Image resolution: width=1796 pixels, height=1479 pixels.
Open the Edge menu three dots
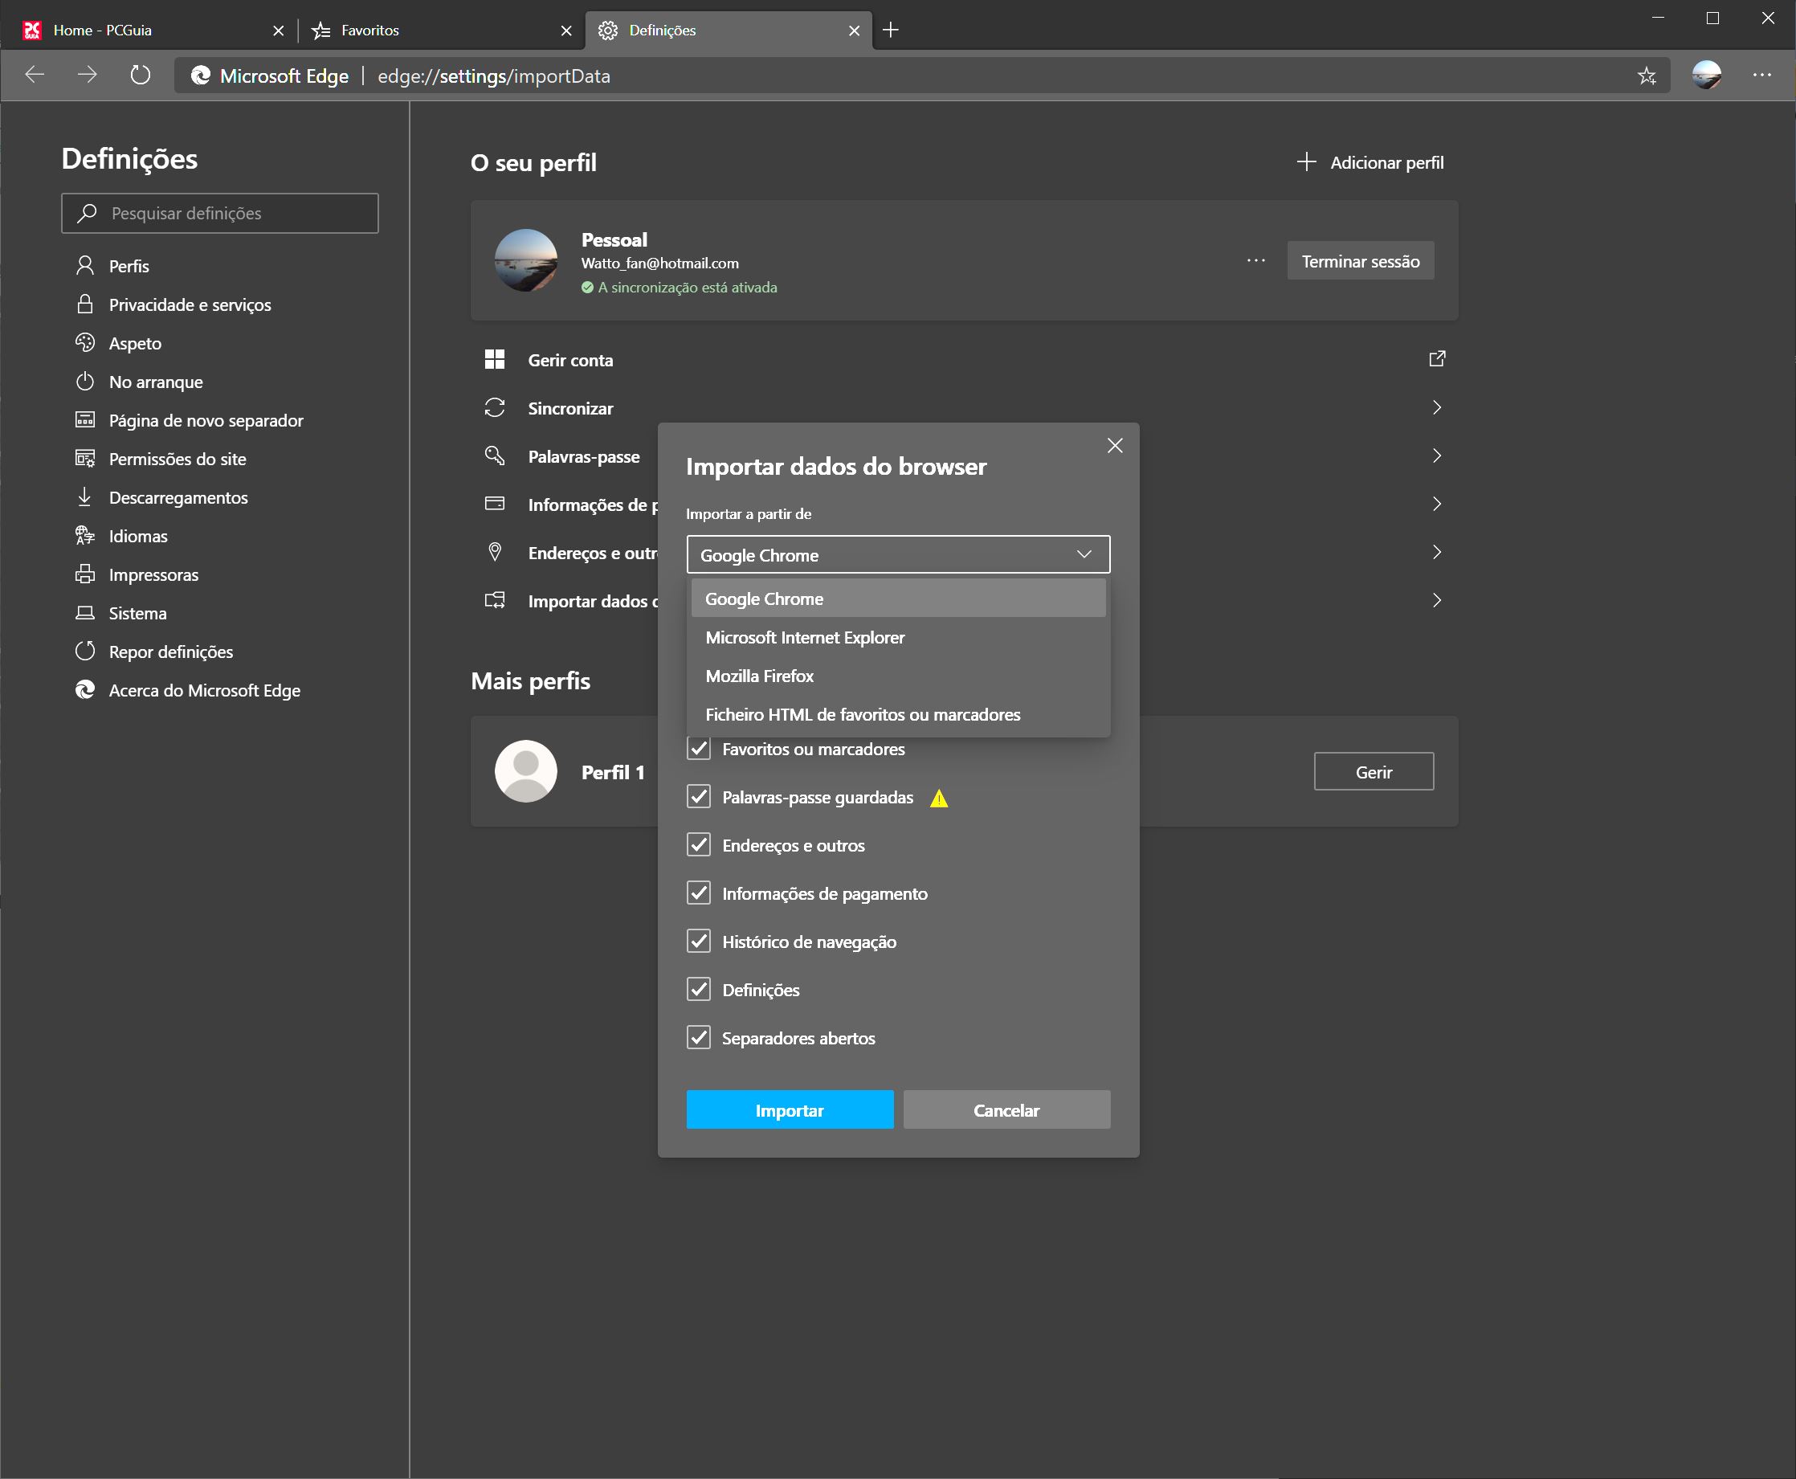point(1762,75)
